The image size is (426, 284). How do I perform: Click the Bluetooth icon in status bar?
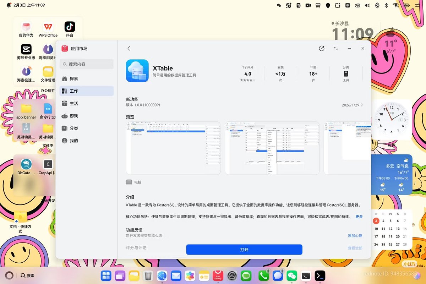click(387, 5)
